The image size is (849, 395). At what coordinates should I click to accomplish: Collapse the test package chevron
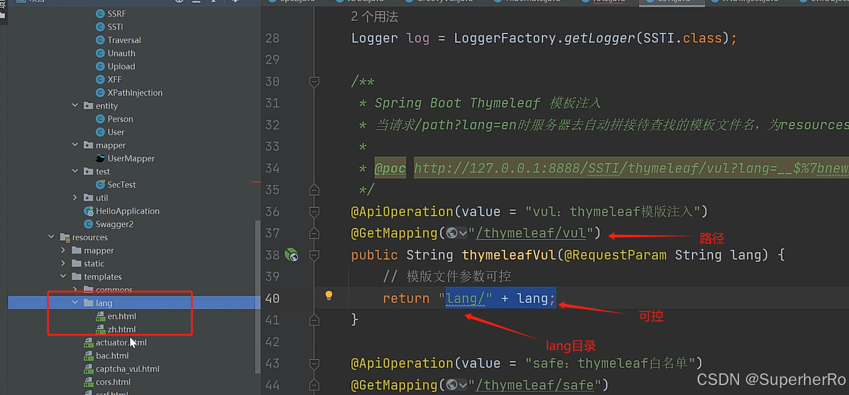click(x=75, y=171)
